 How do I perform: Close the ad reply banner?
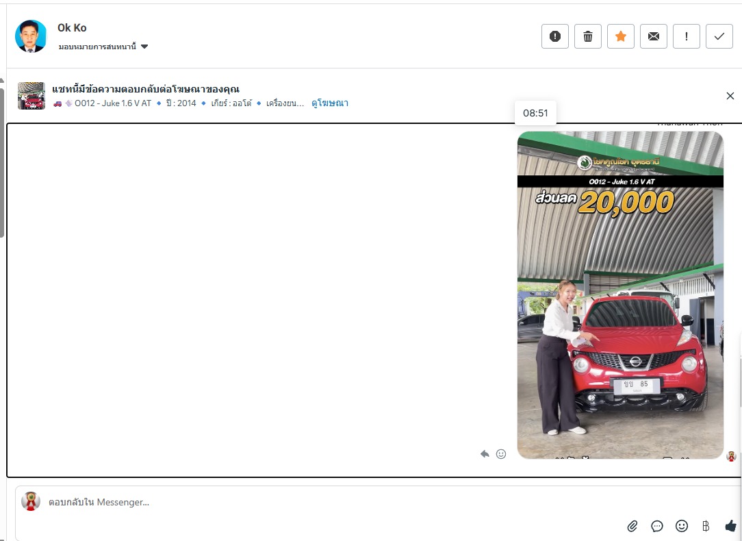[730, 96]
